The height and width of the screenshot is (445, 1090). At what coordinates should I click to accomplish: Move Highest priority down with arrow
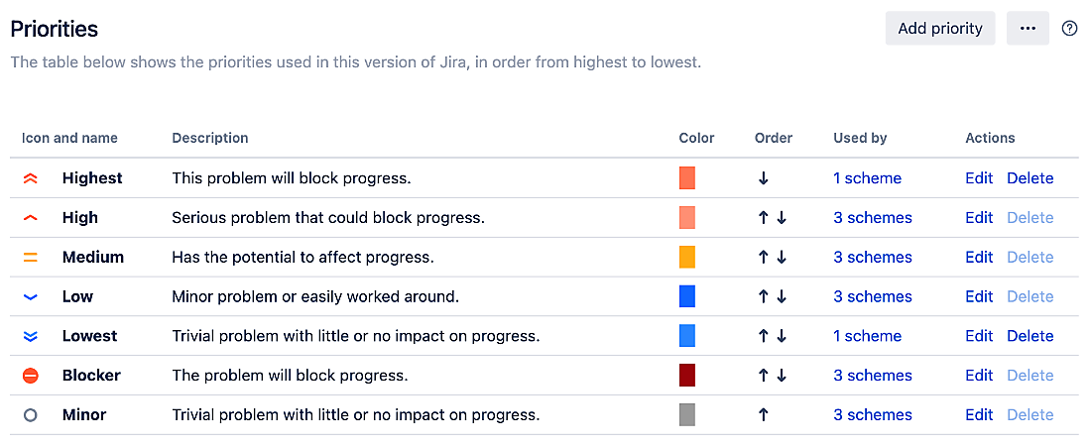764,178
